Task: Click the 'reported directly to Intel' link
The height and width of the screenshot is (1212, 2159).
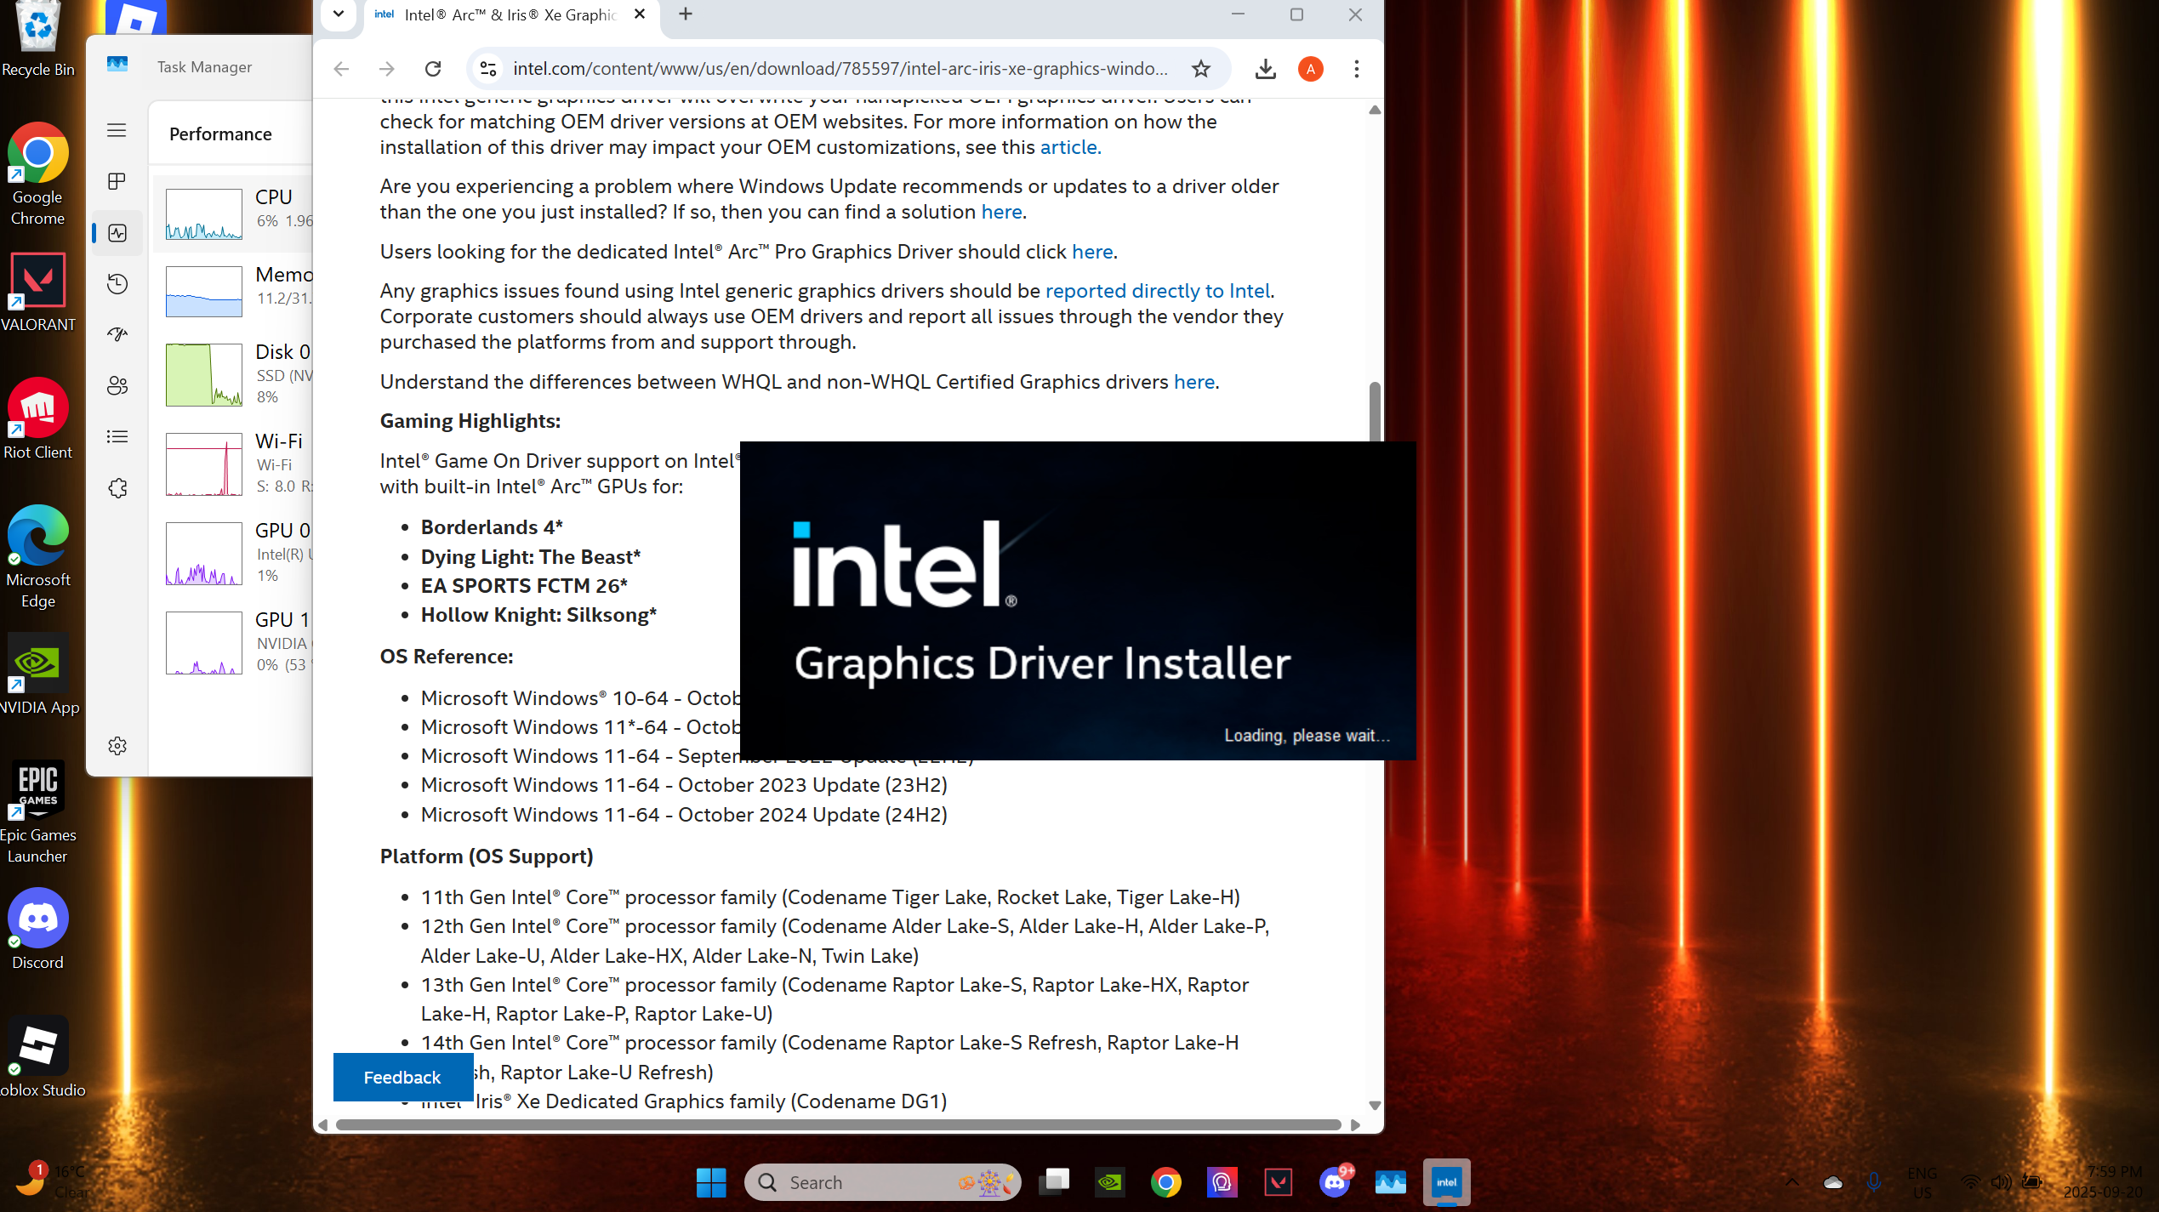Action: 1157,291
